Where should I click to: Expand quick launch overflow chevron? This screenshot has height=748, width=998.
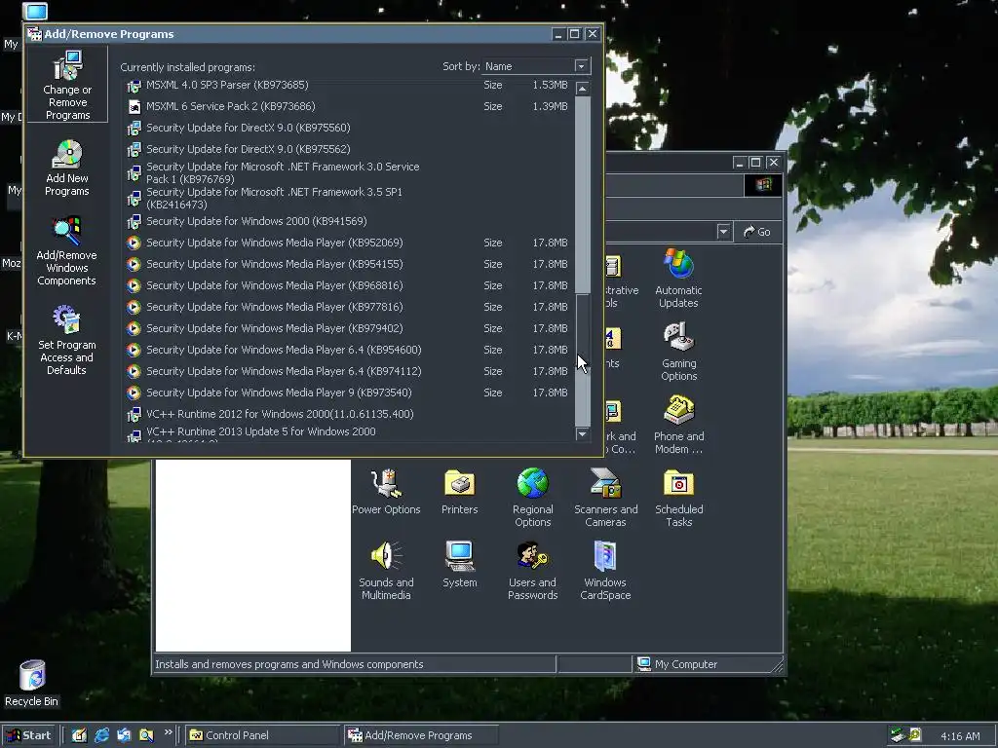tap(168, 732)
